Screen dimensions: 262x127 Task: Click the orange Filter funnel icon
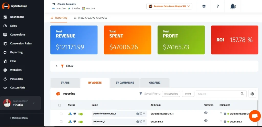62,66
